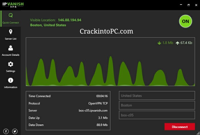Viewport: 200px width, 135px height.
Task: Click the Server label in details
Action: click(33, 111)
